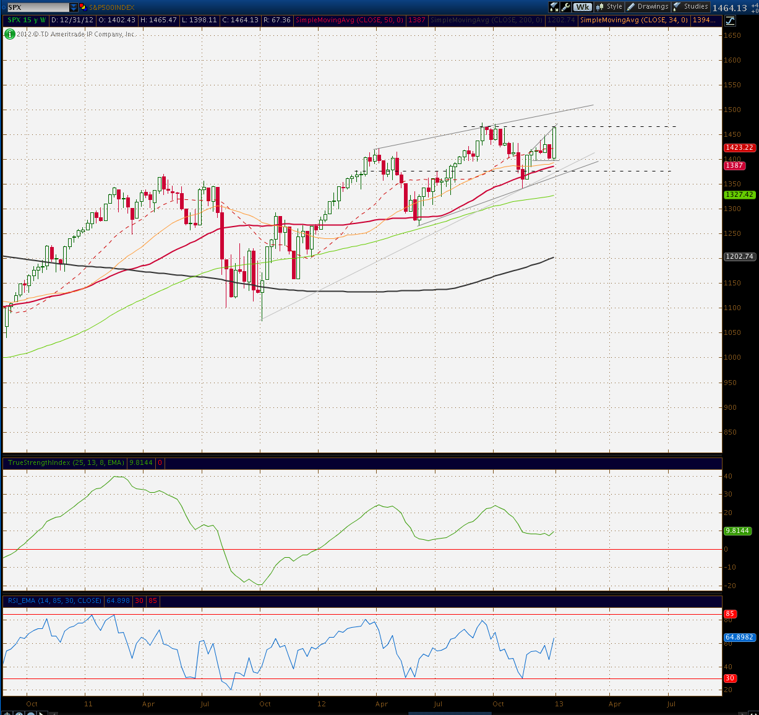Click the O: 1402.43 open value
759x715 pixels.
(x=116, y=20)
